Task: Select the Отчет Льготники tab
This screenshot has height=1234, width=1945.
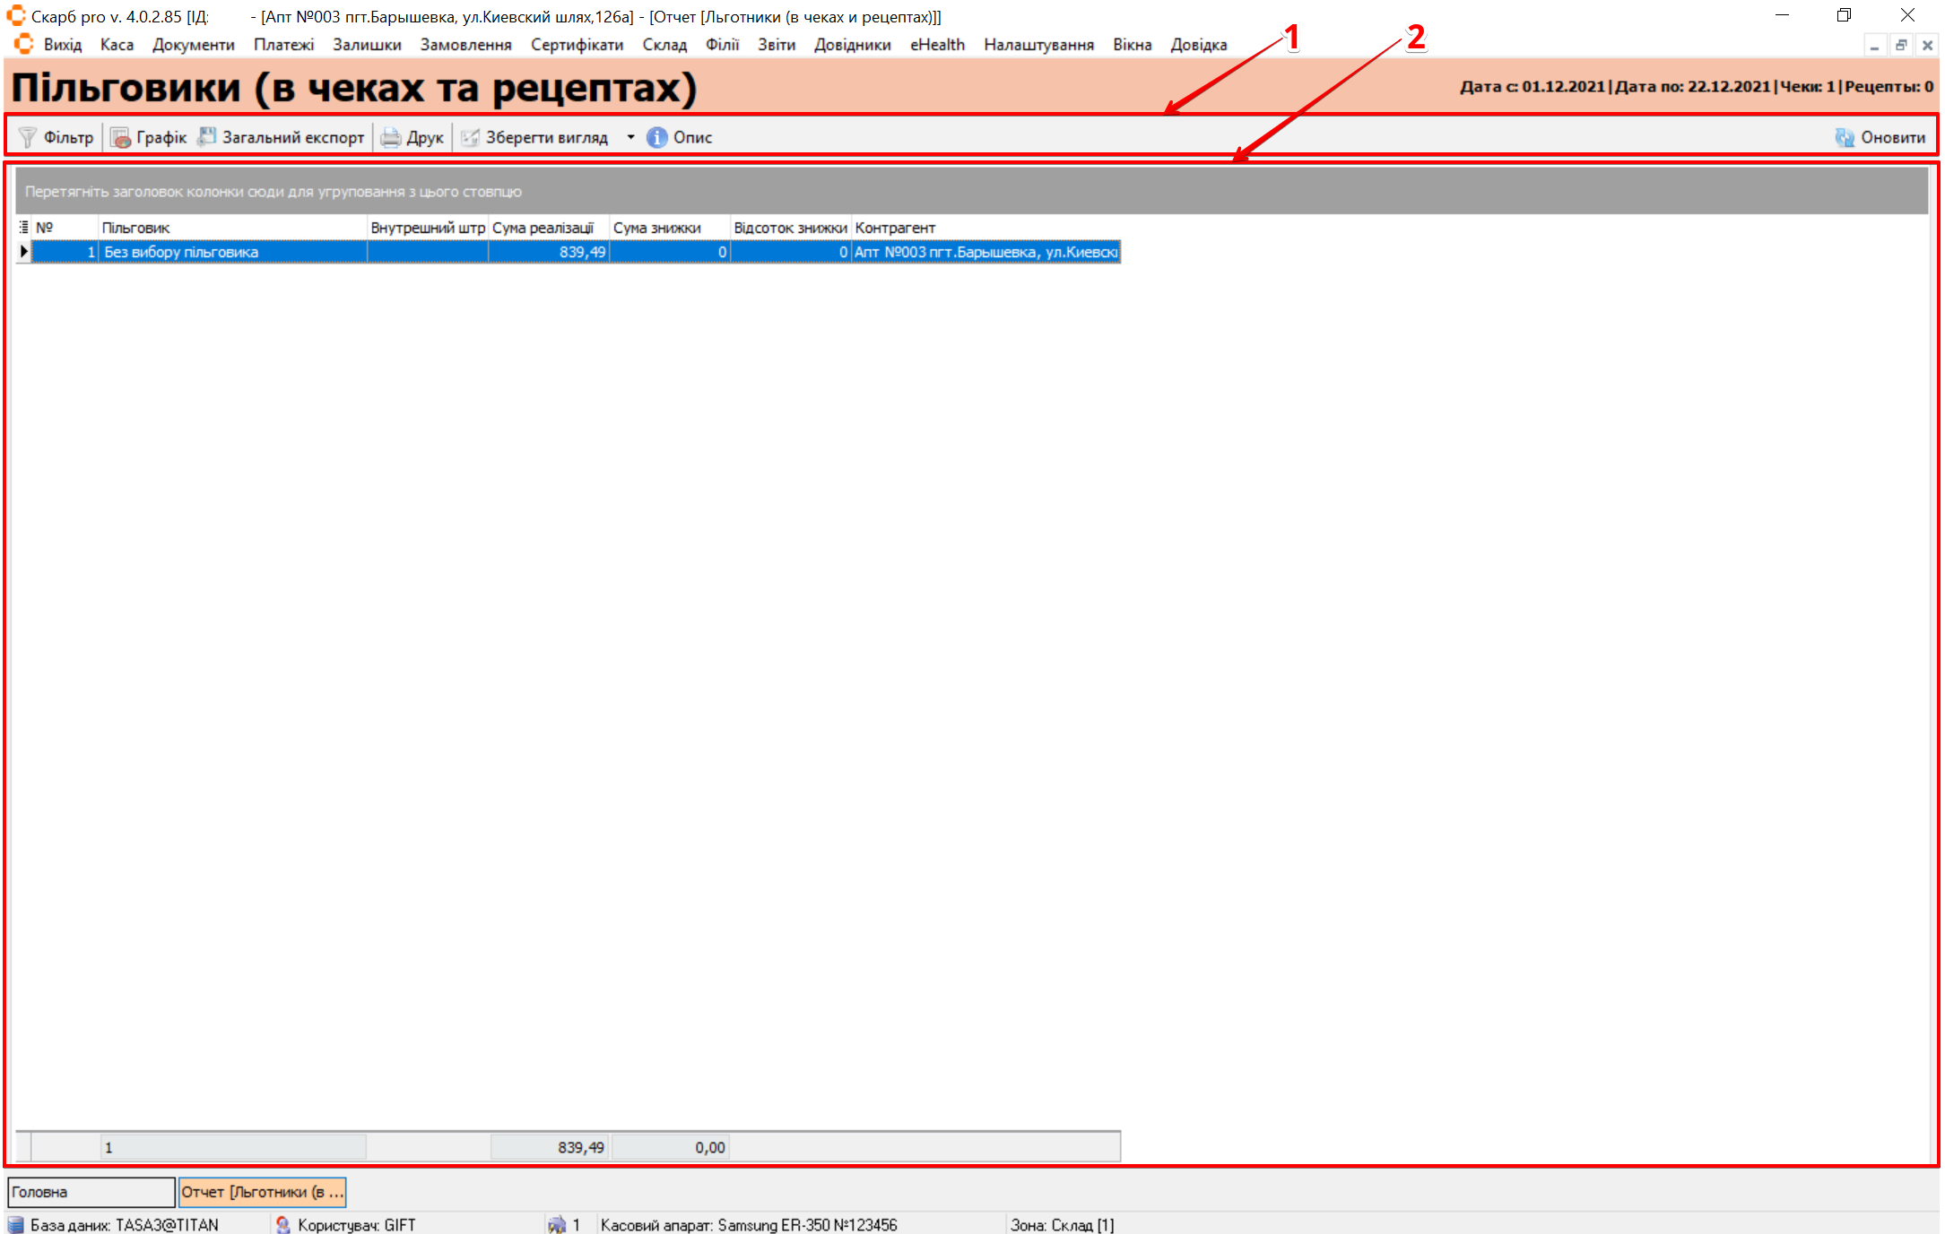Action: (262, 1192)
